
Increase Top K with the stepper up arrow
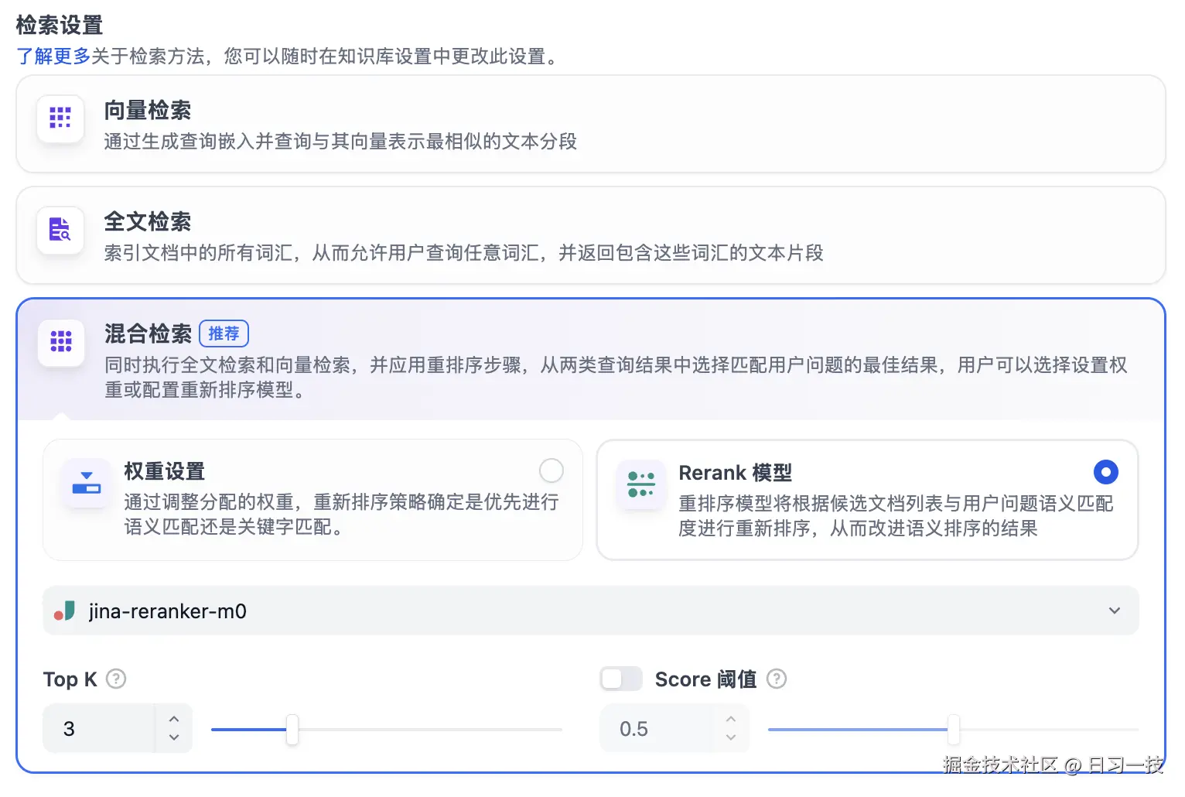click(x=173, y=719)
